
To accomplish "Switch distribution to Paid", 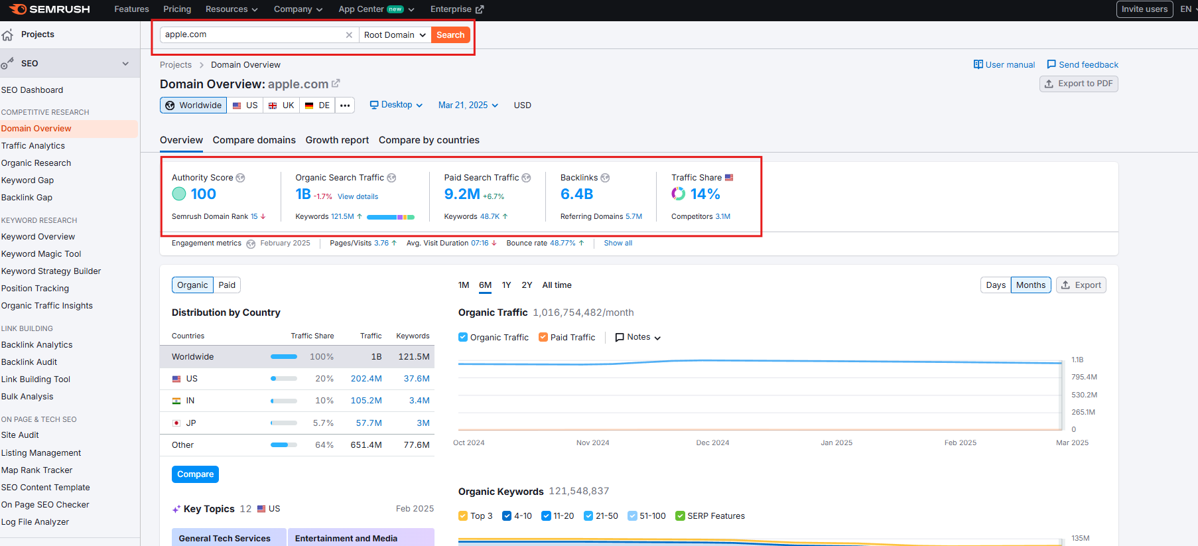I will click(227, 285).
